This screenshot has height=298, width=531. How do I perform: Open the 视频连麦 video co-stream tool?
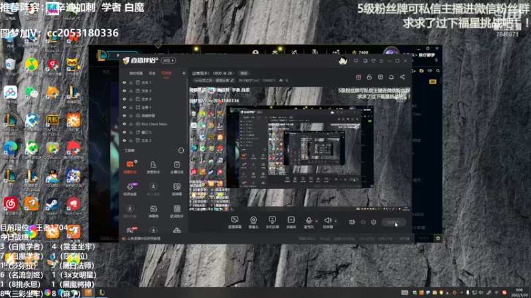[129, 189]
